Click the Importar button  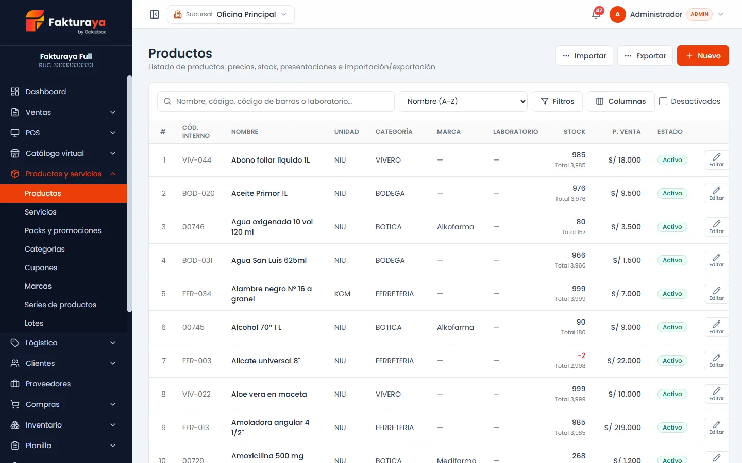584,56
